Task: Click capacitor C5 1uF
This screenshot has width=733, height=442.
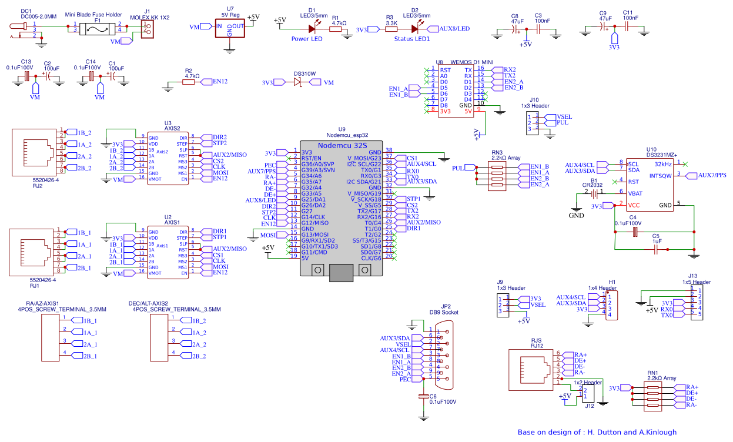Action: (656, 250)
